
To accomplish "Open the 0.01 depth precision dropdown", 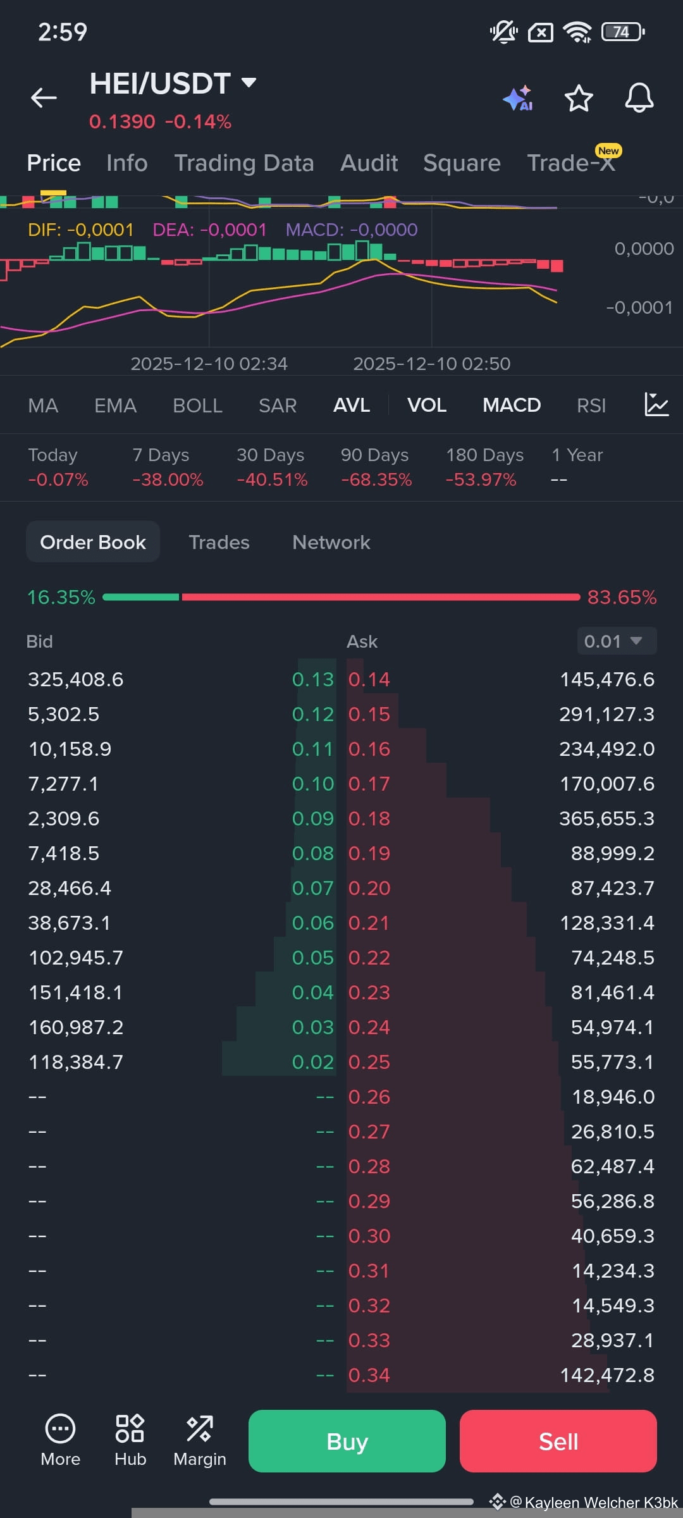I will (617, 641).
